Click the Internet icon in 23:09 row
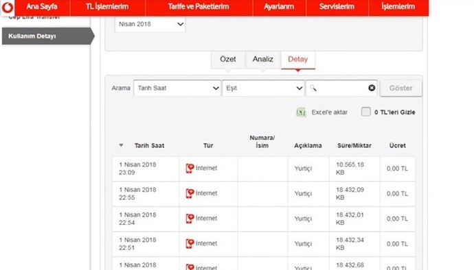Image resolution: width=474 pixels, height=270 pixels. tap(190, 169)
